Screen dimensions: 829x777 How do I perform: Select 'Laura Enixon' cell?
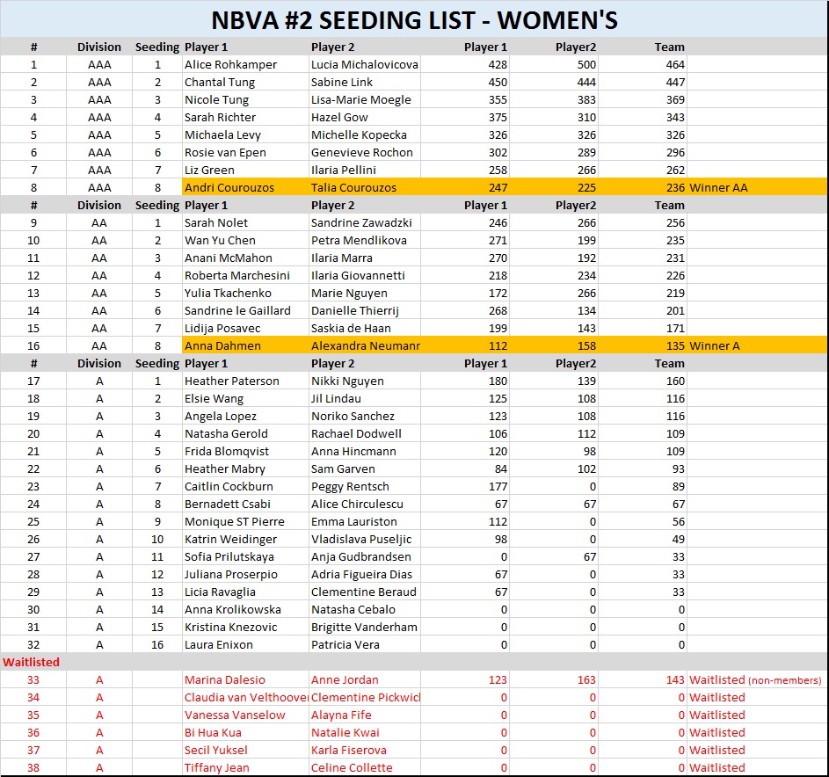point(245,644)
